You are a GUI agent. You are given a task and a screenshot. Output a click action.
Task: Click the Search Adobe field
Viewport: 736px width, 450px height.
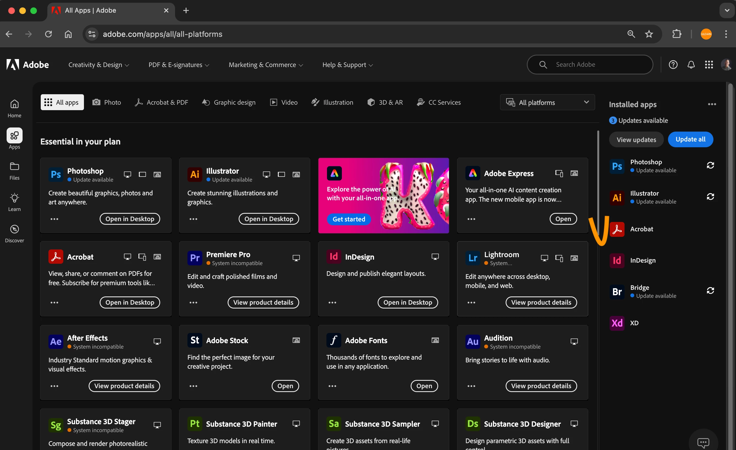[590, 65]
